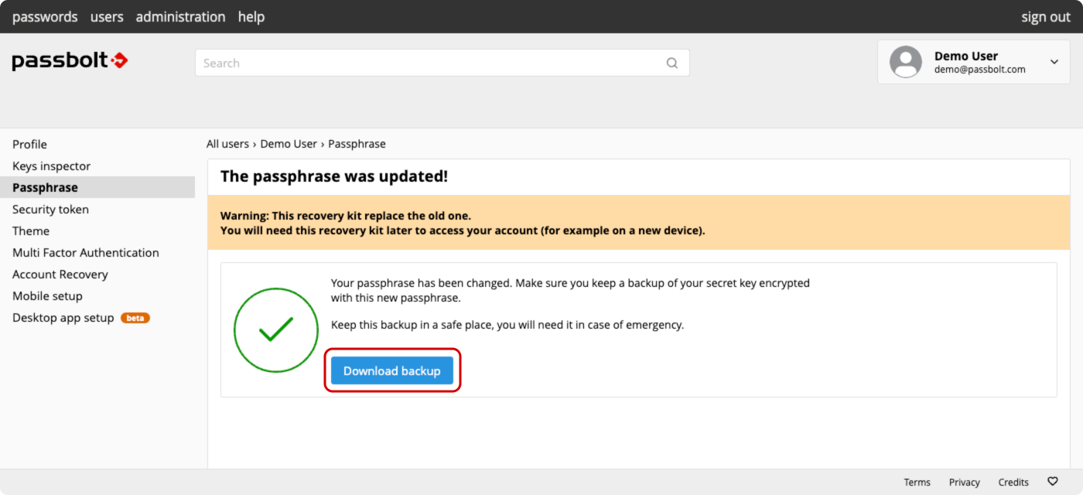Click demo@passbolt.com email text
Image resolution: width=1083 pixels, height=495 pixels.
point(980,69)
